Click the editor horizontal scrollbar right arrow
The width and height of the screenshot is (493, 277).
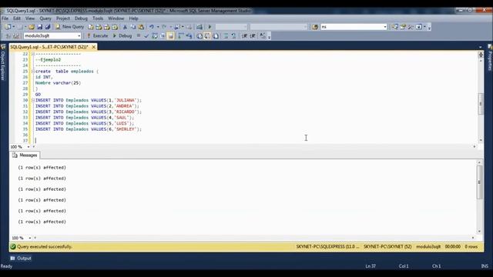(475, 146)
